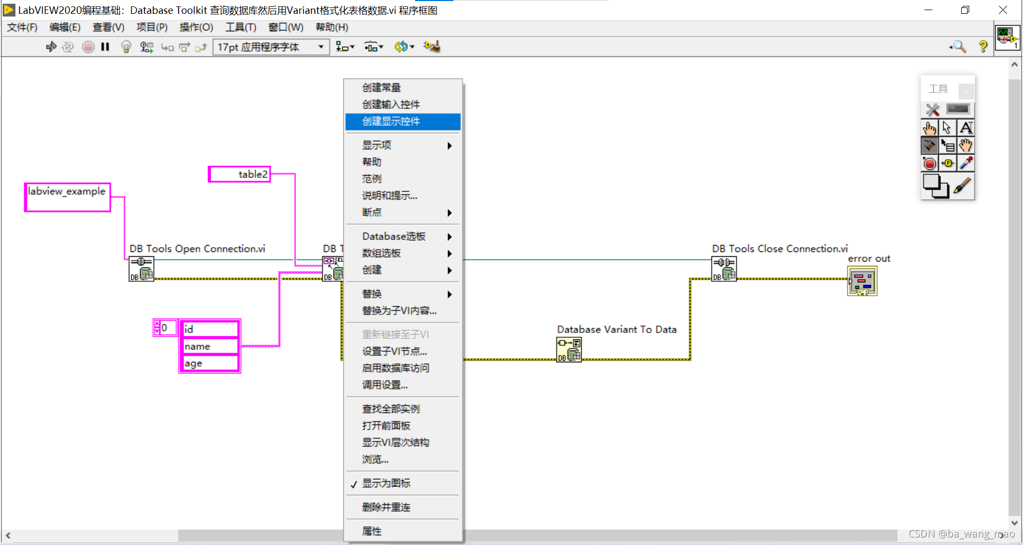Click the labview_example string constant
This screenshot has width=1023, height=545.
pyautogui.click(x=68, y=197)
